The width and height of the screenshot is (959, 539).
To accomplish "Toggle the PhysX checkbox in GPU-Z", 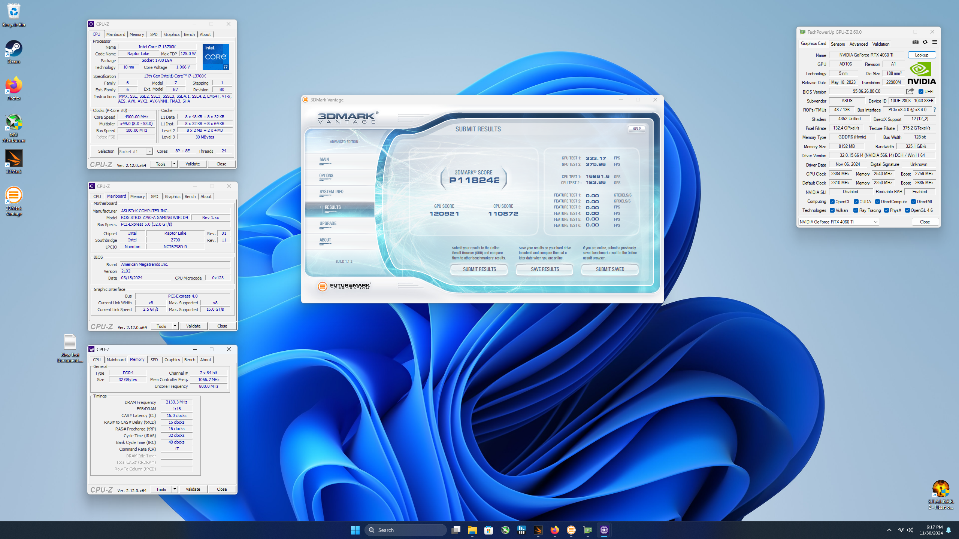I will 886,210.
